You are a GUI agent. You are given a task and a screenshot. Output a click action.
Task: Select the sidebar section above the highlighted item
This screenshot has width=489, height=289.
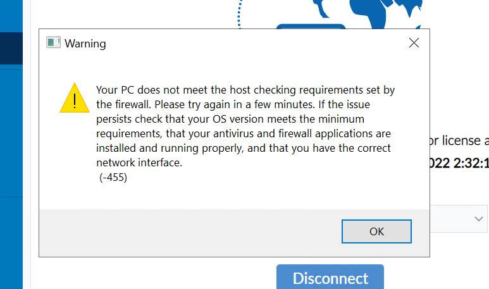click(11, 16)
